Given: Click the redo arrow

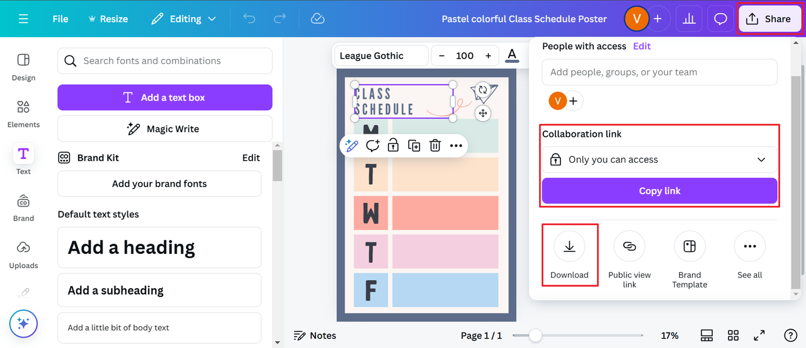Looking at the screenshot, I should coord(280,19).
